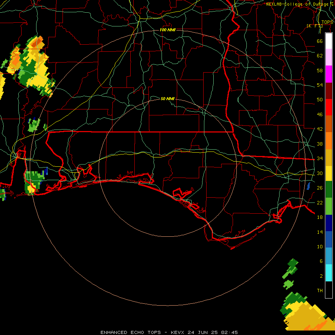The height and width of the screenshot is (335, 335).
Task: Click the gold swatch between 38 and 34
Action: pos(329,157)
